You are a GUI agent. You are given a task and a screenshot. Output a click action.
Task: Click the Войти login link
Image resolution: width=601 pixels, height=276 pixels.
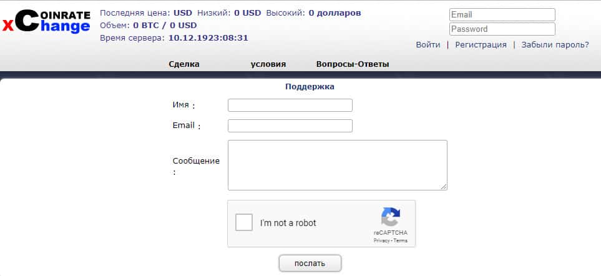428,45
